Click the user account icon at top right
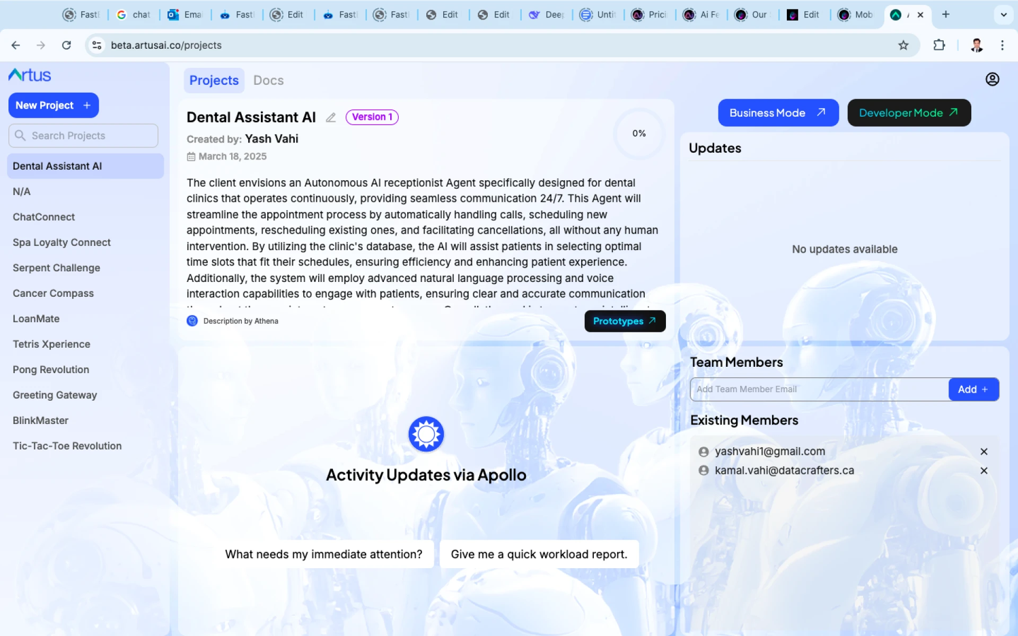 (992, 79)
